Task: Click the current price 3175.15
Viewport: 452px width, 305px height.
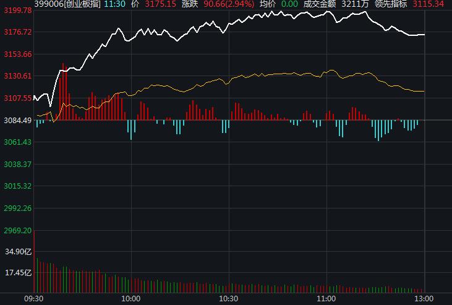Action: [x=160, y=4]
